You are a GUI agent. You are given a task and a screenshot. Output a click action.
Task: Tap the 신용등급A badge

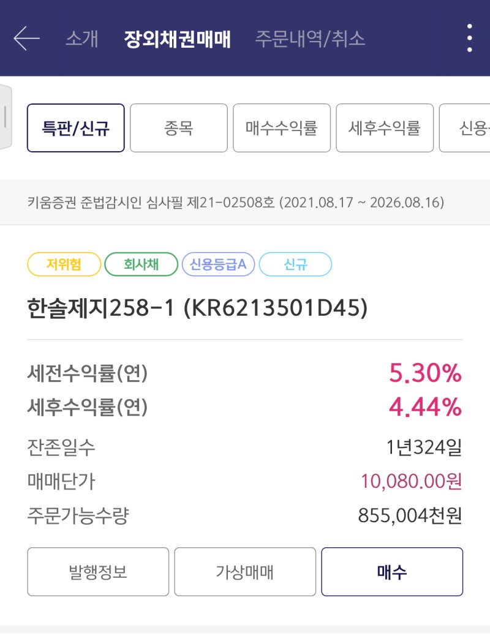pos(218,264)
